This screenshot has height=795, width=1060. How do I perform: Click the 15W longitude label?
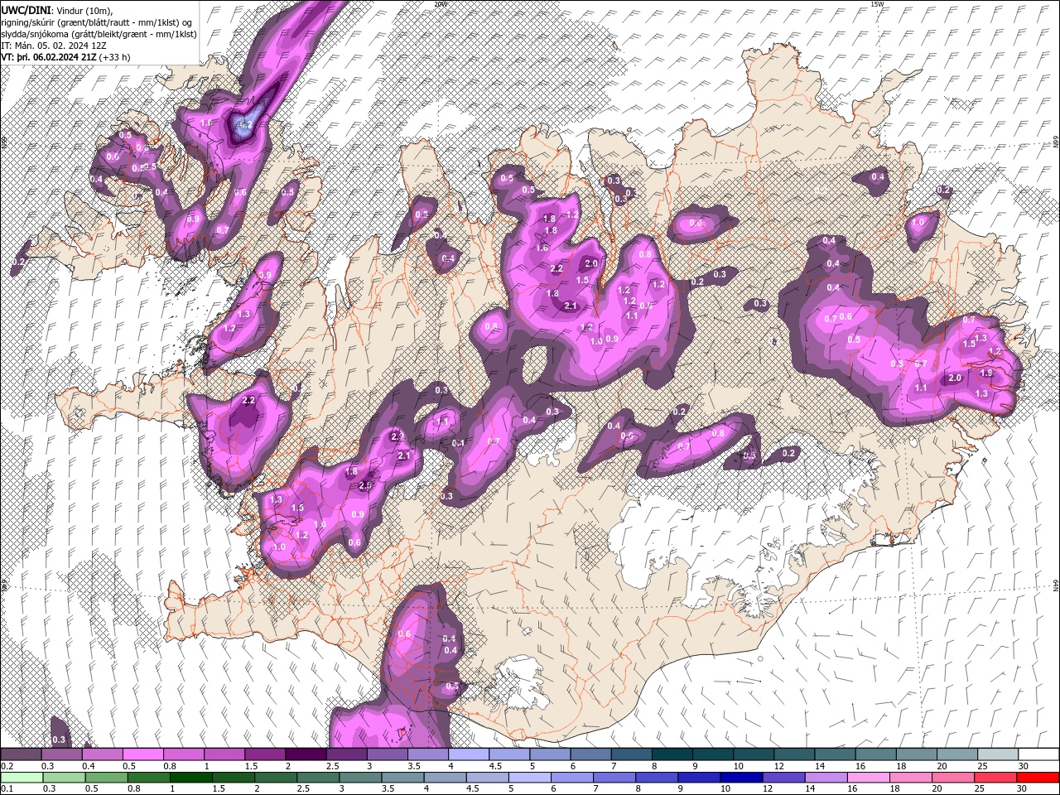pos(878,4)
